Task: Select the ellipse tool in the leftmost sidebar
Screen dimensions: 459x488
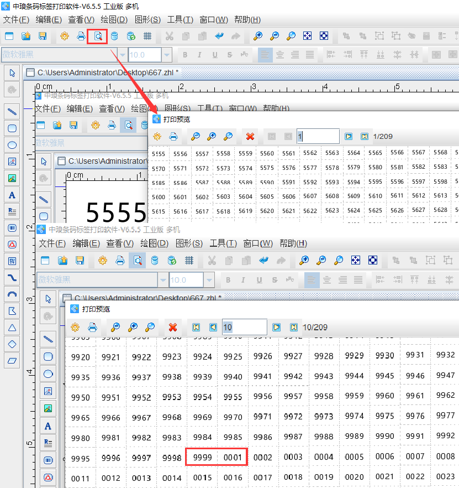Action: coord(12,145)
